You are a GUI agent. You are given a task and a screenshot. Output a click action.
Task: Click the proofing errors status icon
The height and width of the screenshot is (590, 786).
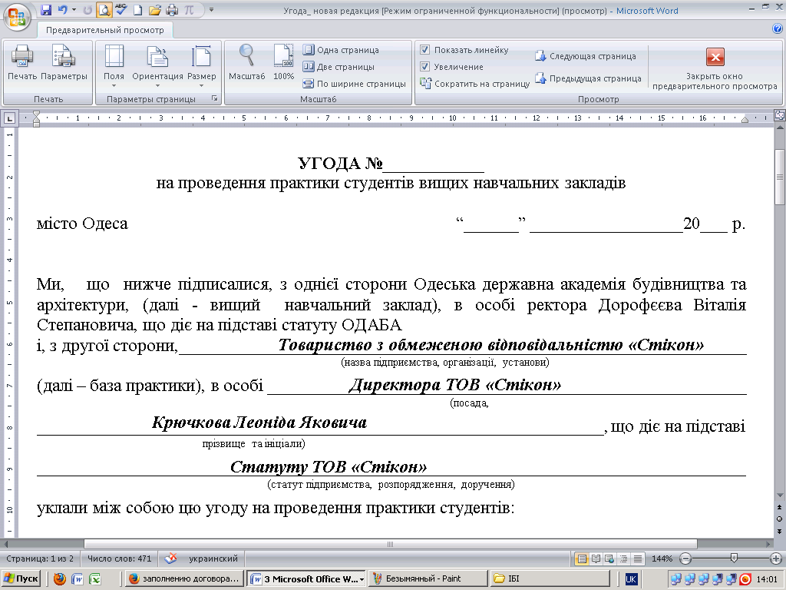(x=171, y=559)
